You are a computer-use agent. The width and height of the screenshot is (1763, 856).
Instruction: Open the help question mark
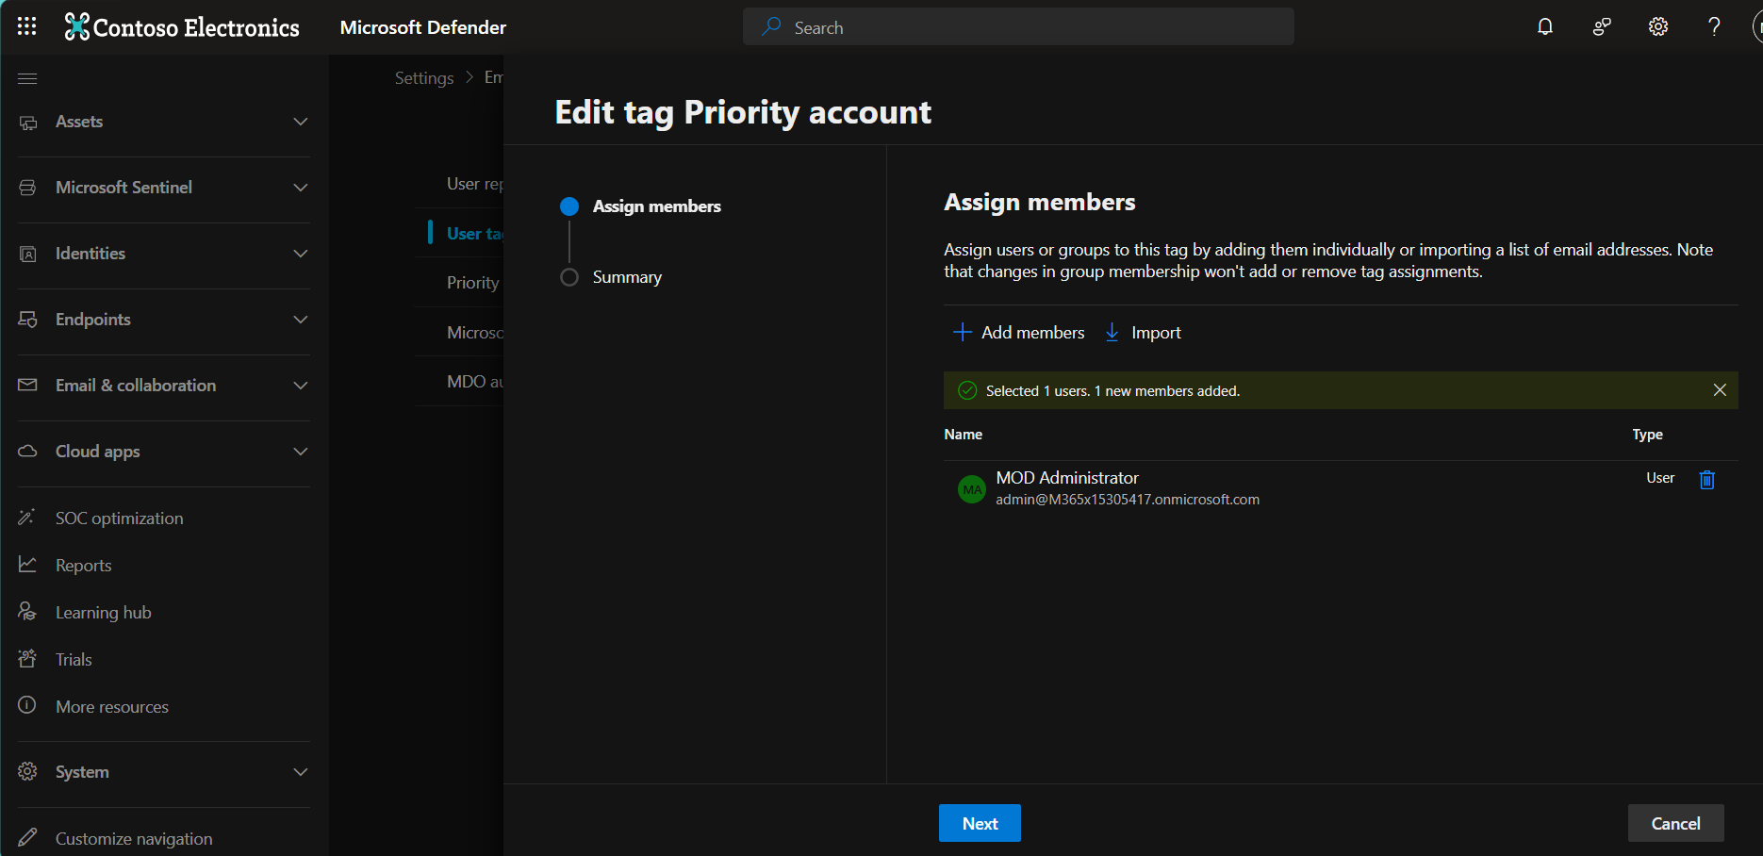[1715, 26]
